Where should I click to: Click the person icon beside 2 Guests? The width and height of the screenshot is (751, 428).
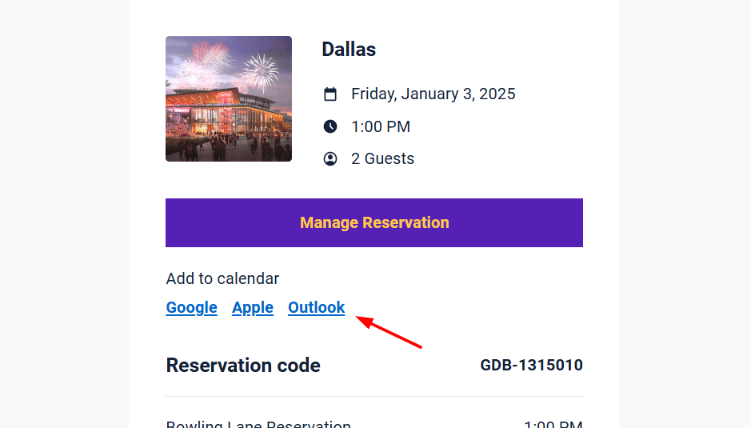330,158
